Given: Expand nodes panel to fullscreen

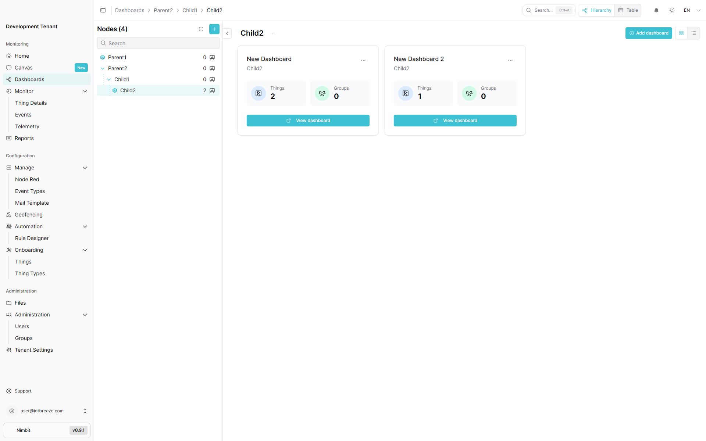Looking at the screenshot, I should pyautogui.click(x=201, y=29).
